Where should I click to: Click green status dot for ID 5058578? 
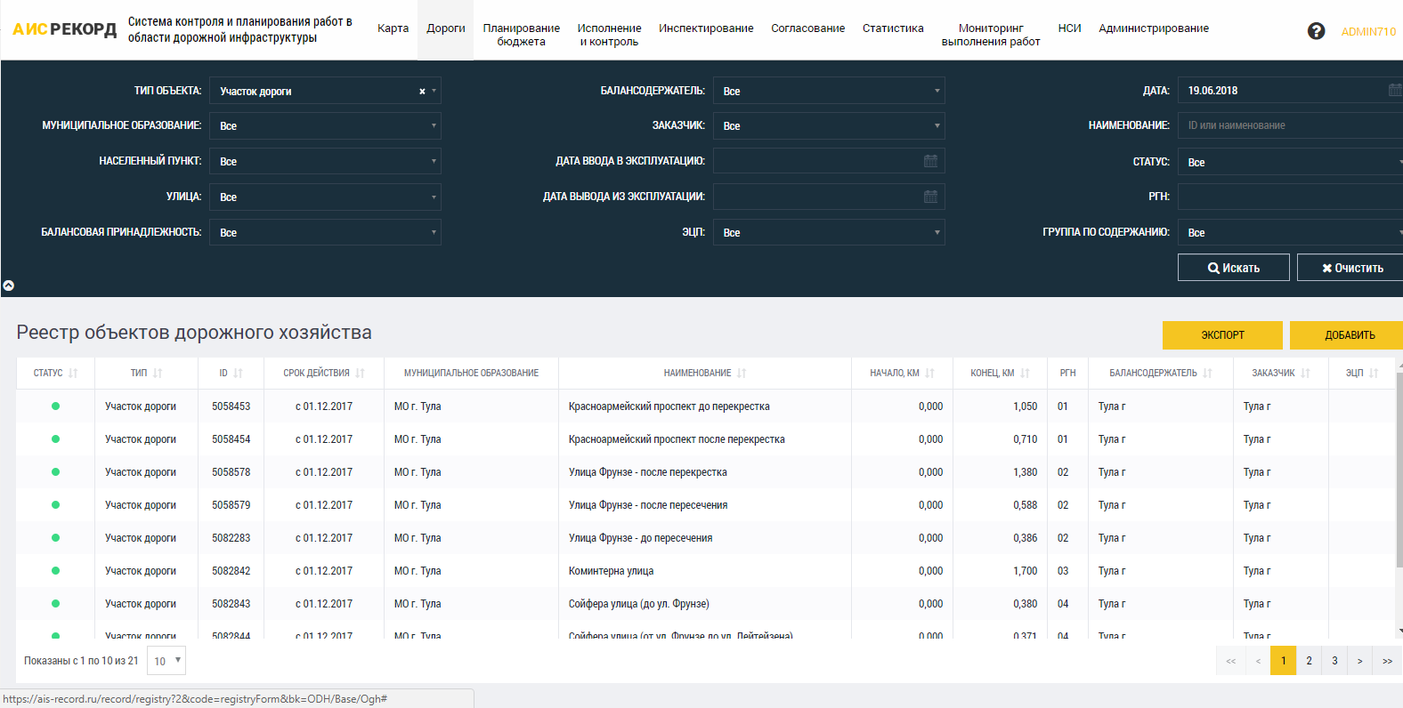55,472
